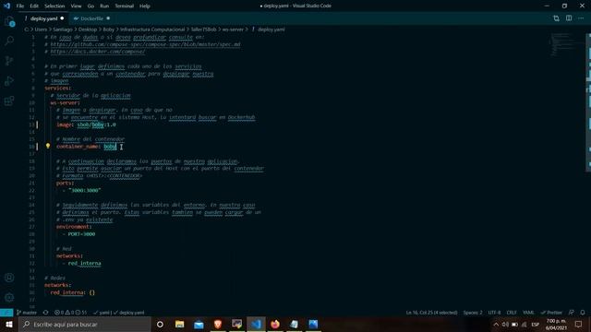Open the errors and warnings problems indicator
This screenshot has height=332, width=591.
point(70,313)
